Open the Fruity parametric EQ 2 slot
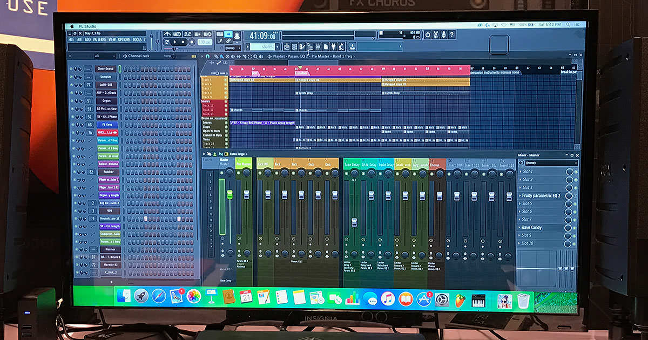This screenshot has width=648, height=340. [541, 196]
